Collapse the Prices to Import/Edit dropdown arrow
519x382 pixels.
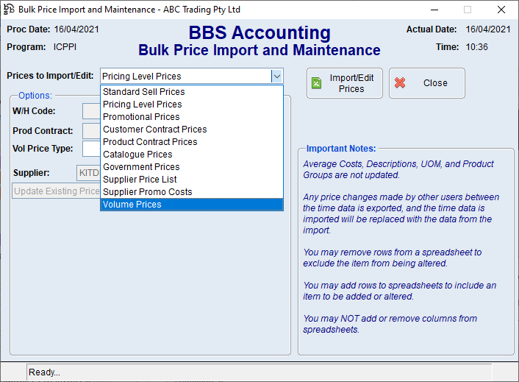coord(276,76)
